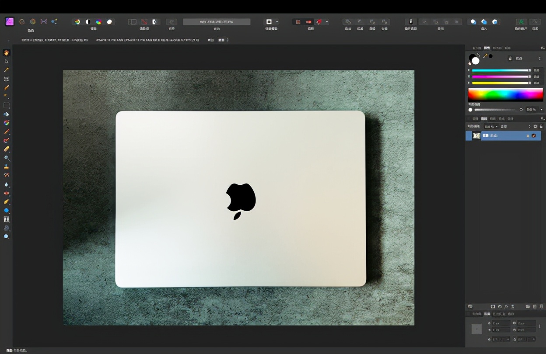Apply Auto Contrast half-black circle icon
This screenshot has height=354, width=546.
[x=88, y=21]
